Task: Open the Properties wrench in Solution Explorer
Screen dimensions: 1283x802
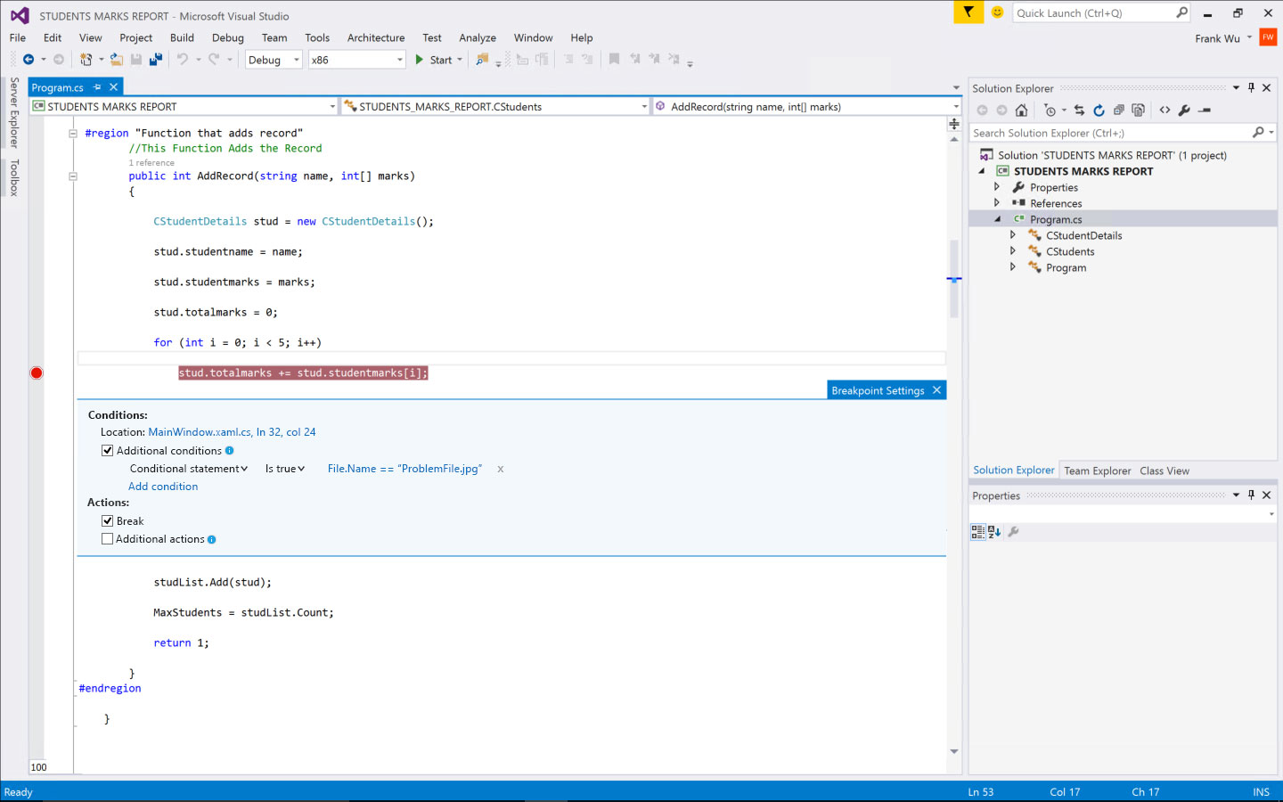Action: pos(1185,110)
